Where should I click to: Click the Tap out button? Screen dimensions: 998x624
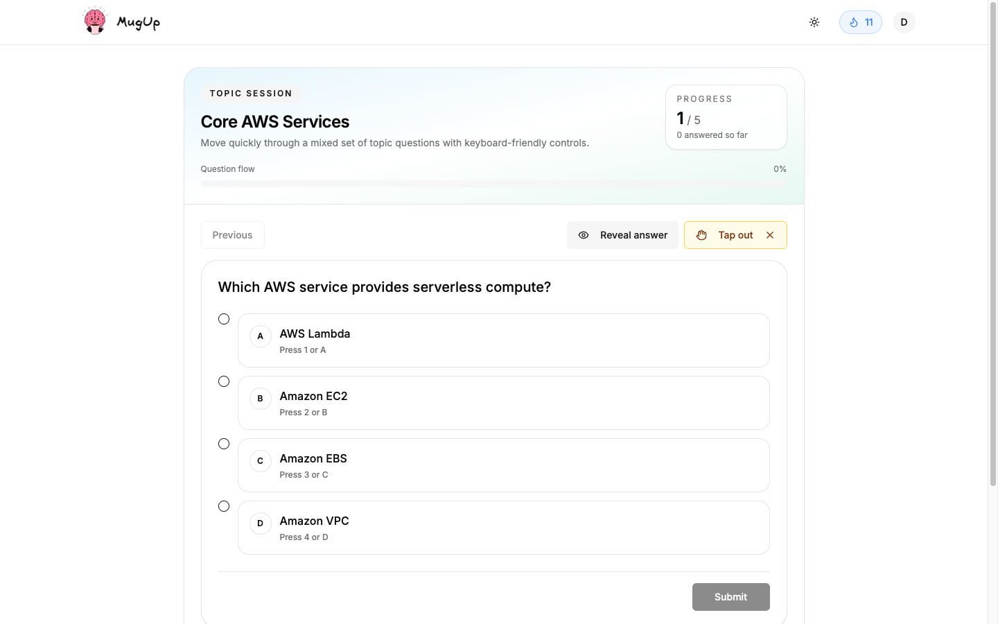pos(735,235)
